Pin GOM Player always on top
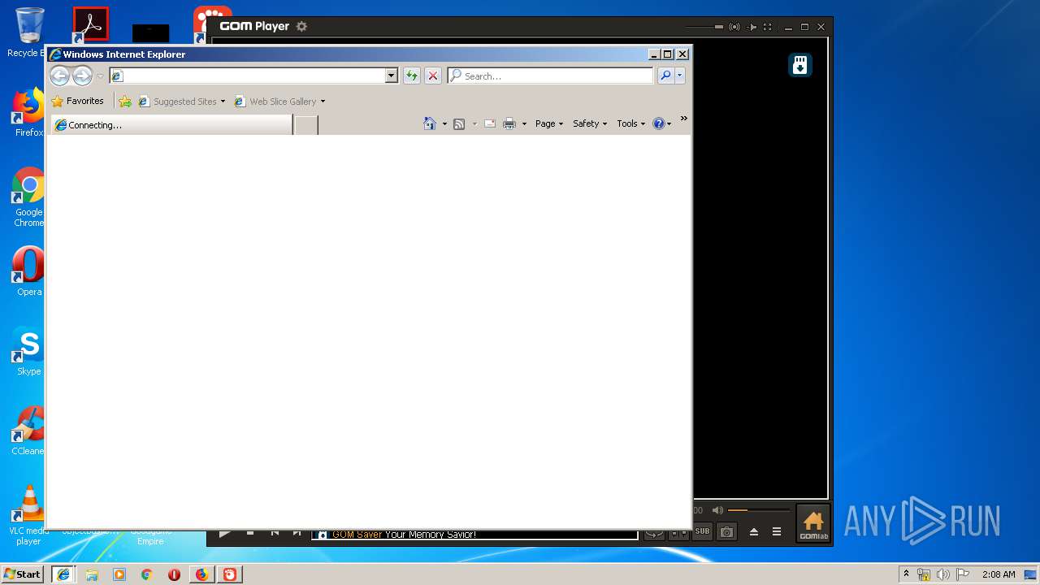Image resolution: width=1040 pixels, height=585 pixels. coord(752,27)
